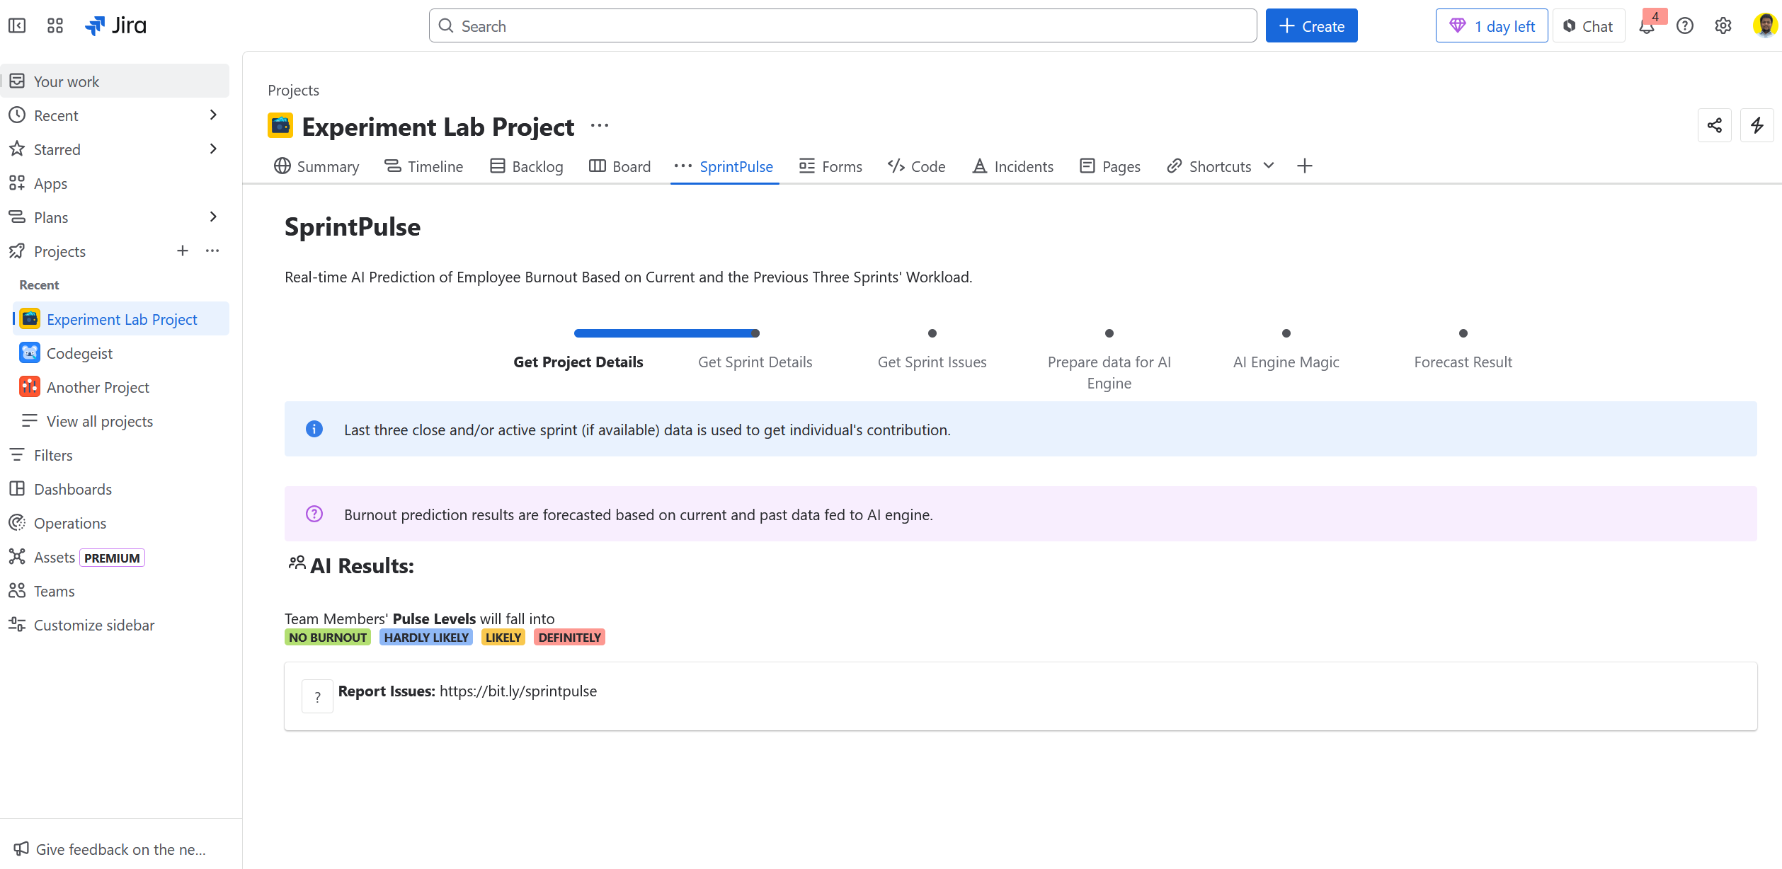Switch to the Backlog tab
The image size is (1782, 869).
pos(527,166)
